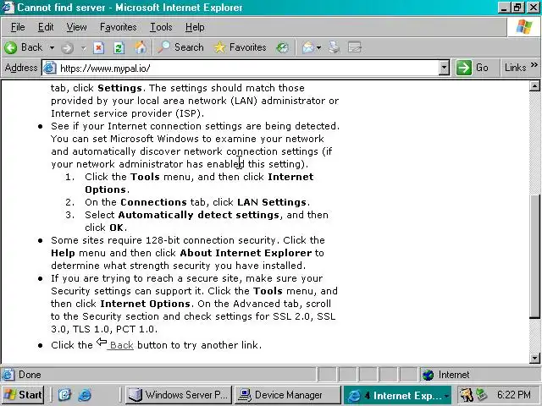Go to the Home page icon
542x406 pixels.
[141, 47]
